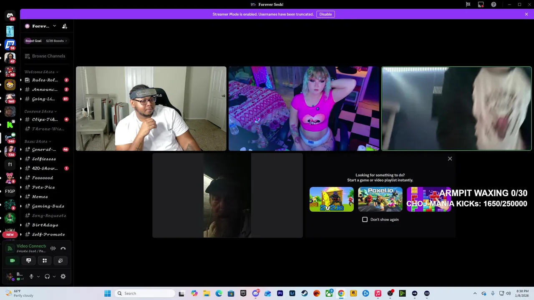Close the activity suggestion panel
This screenshot has height=300, width=534.
click(450, 159)
